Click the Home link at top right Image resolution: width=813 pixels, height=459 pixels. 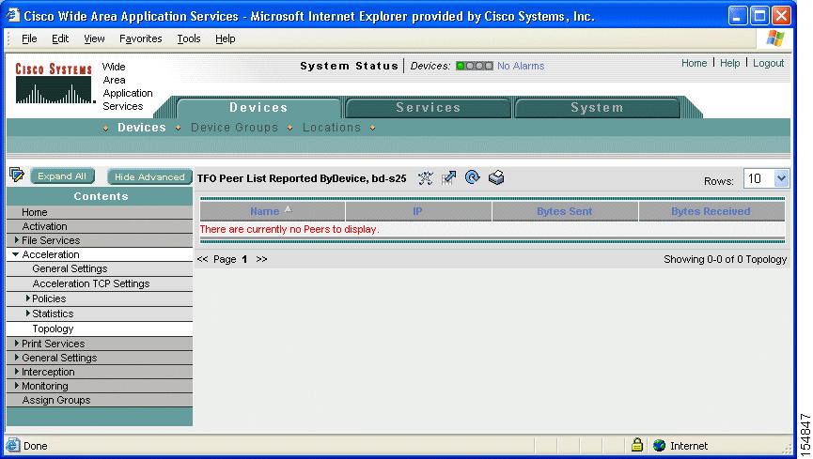(694, 63)
